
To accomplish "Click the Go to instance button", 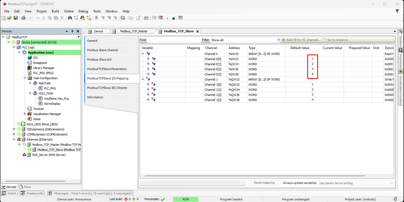I will click(x=335, y=40).
